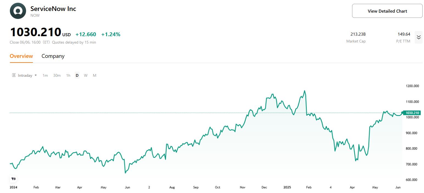424x193 pixels.
Task: Click the P/E TTM value 149.64
Action: click(404, 34)
